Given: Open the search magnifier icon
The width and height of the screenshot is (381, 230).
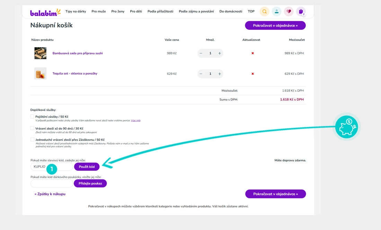Looking at the screenshot, I should [264, 11].
